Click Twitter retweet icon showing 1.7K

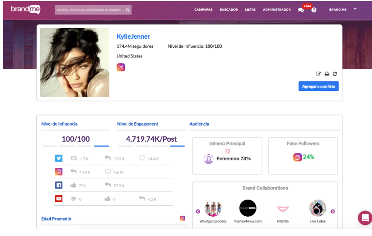pyautogui.click(x=74, y=158)
